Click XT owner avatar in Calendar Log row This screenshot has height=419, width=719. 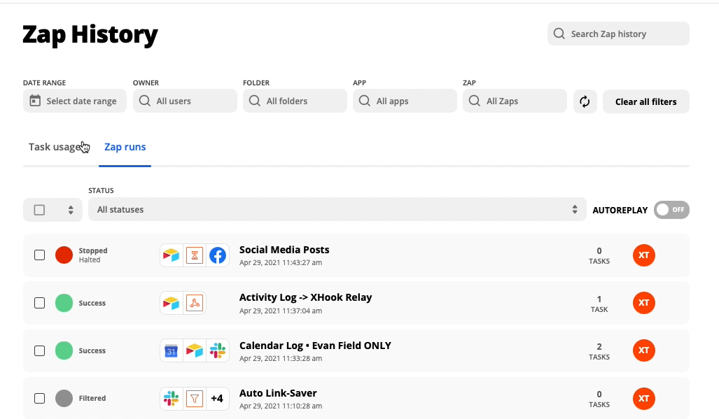point(644,350)
